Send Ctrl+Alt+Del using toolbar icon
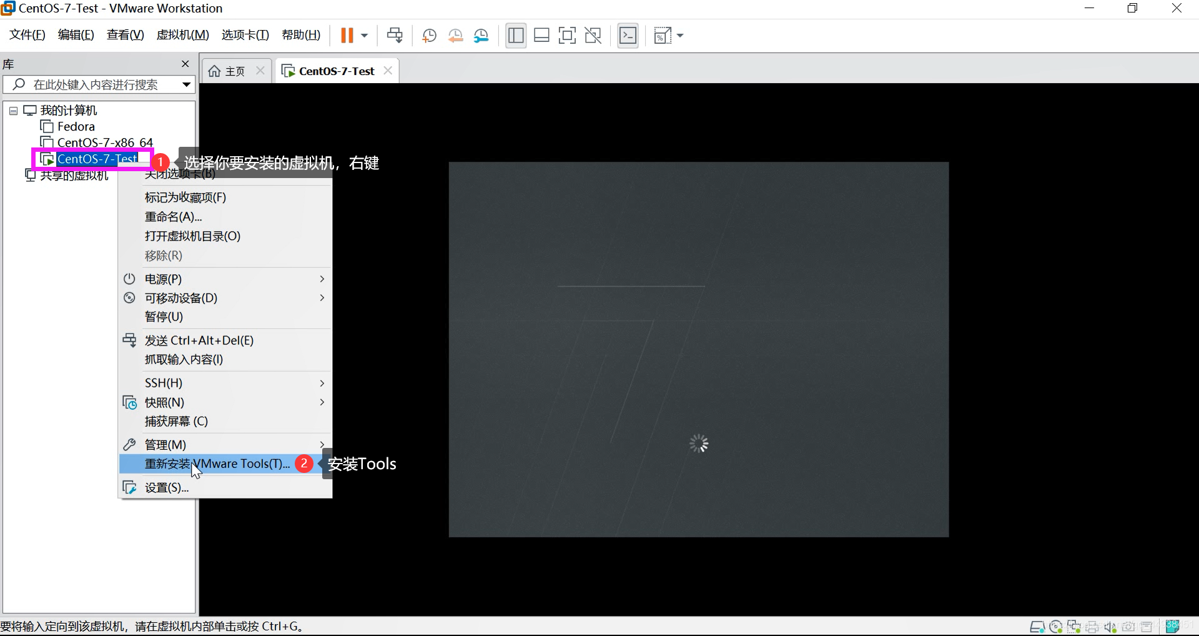This screenshot has height=636, width=1199. (395, 36)
